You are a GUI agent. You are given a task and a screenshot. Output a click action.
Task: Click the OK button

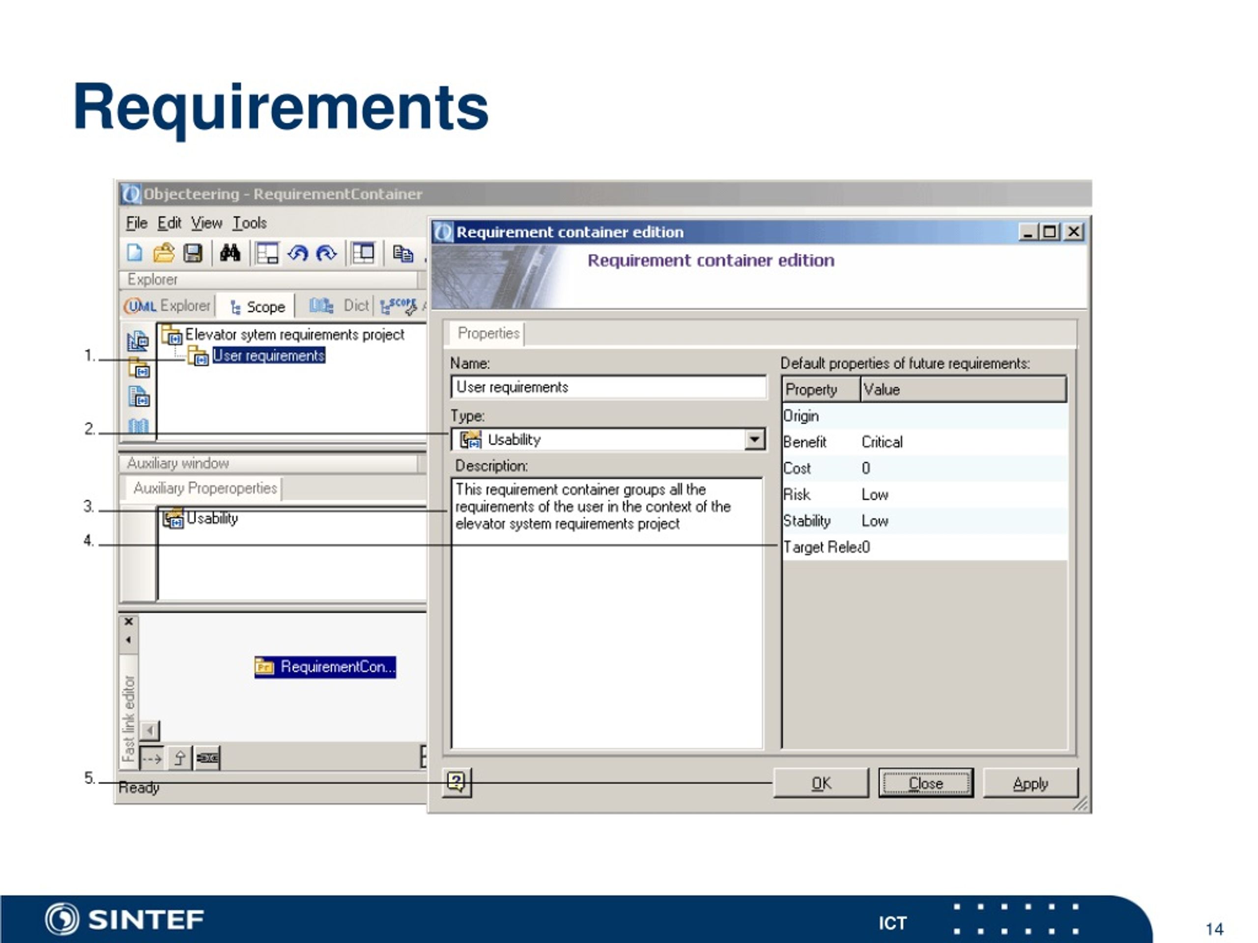[x=821, y=783]
